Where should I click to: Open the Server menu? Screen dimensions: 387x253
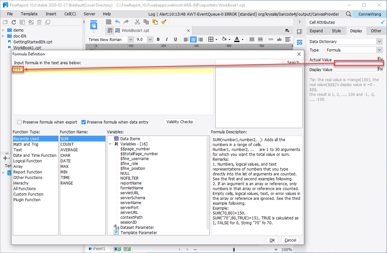click(x=89, y=14)
